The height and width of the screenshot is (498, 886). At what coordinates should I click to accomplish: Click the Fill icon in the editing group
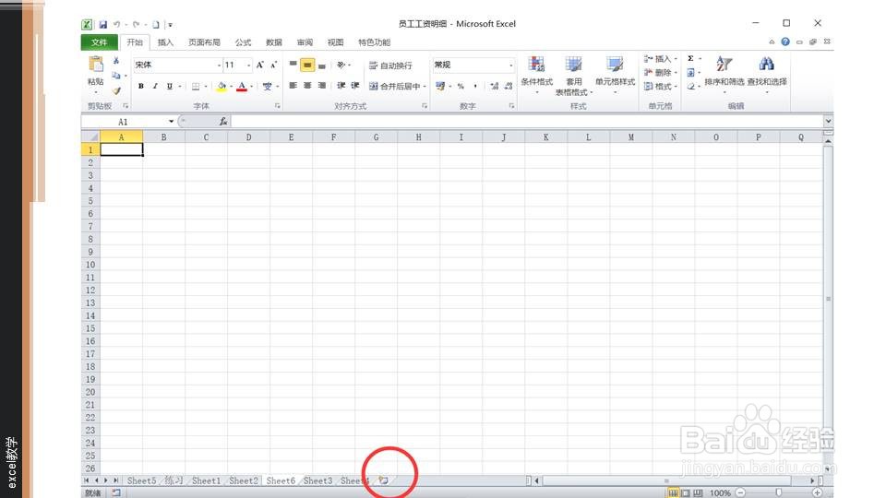[x=690, y=73]
